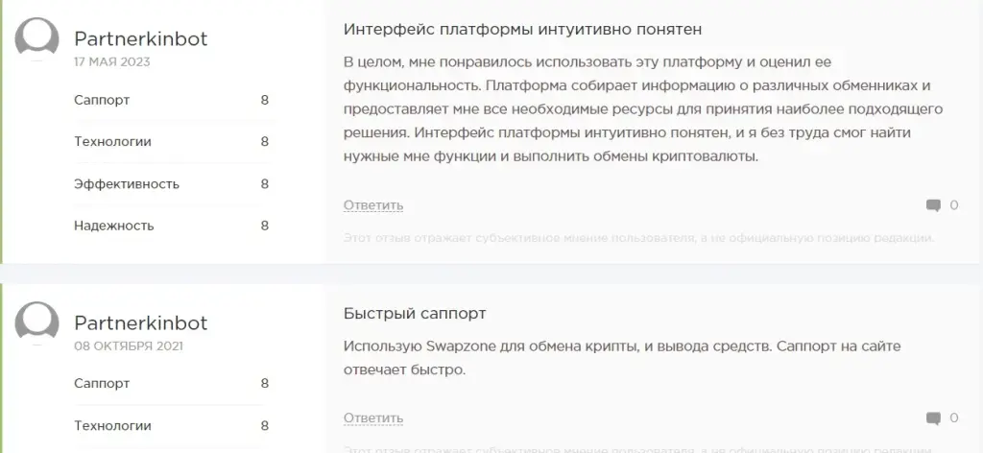This screenshot has height=453, width=983.
Task: Click the Технологии rating row in the first review
Action: [x=171, y=142]
